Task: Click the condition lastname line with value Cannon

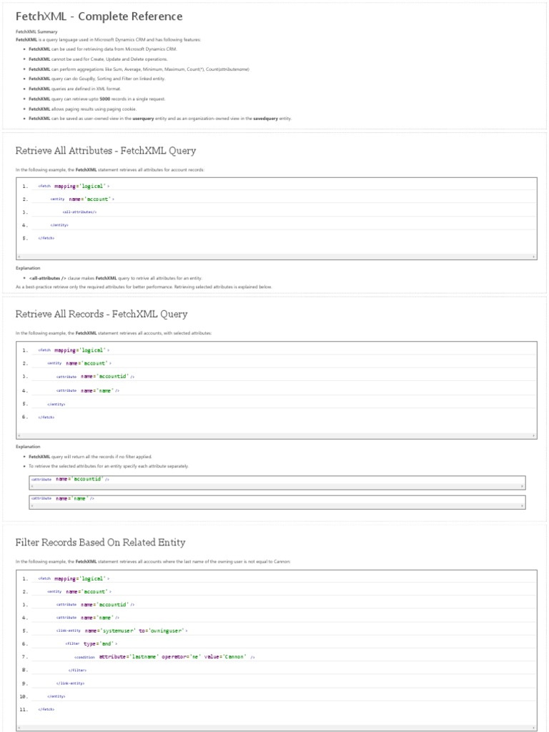Action: (164, 657)
